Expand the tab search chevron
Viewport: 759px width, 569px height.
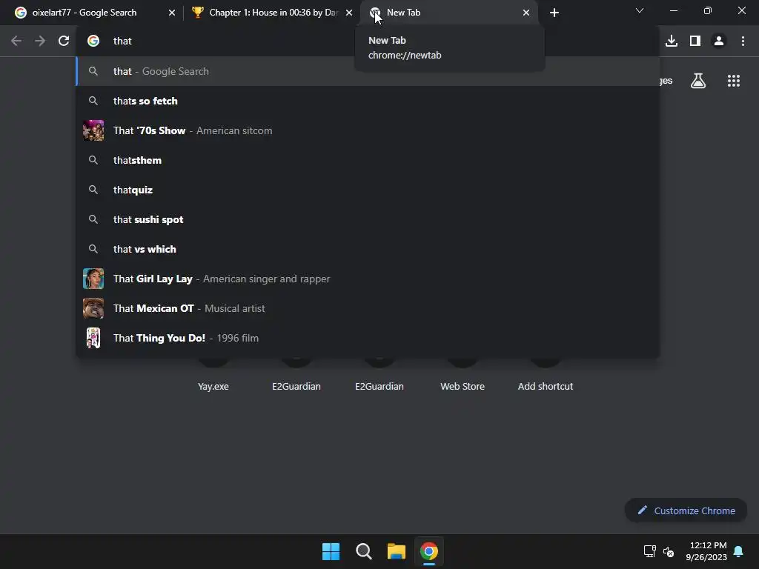click(640, 10)
